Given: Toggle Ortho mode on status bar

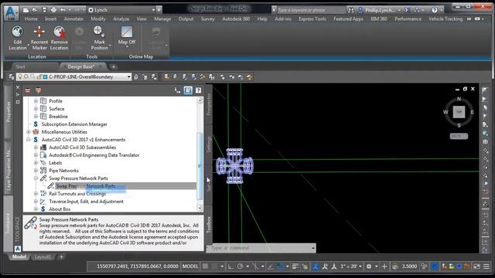Looking at the screenshot, I should 230,266.
